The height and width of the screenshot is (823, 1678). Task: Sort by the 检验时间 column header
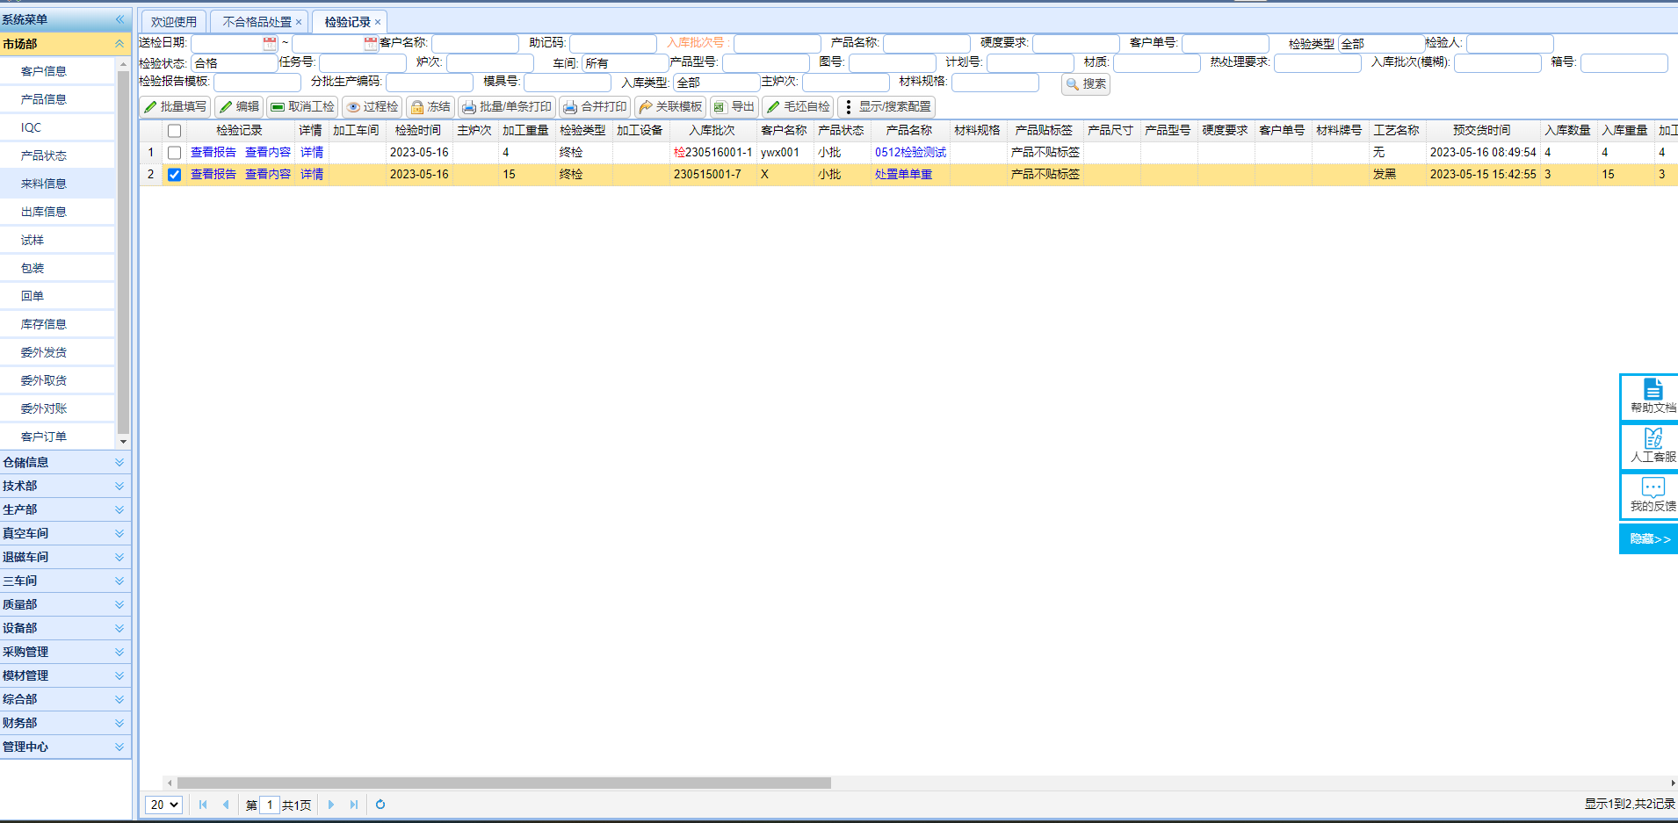click(x=418, y=130)
